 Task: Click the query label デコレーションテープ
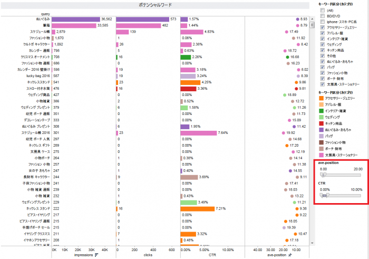click(37, 120)
